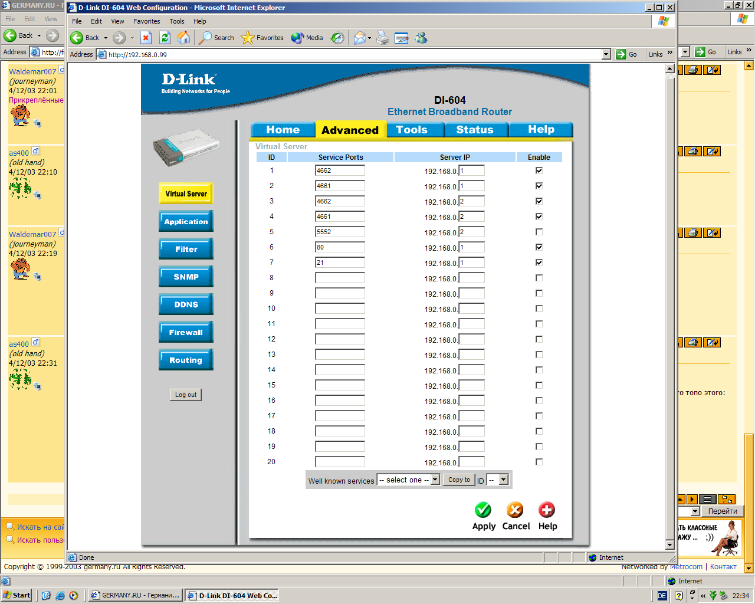The height and width of the screenshot is (604, 755).
Task: Toggle Enable checkbox for ID 4
Action: click(539, 216)
